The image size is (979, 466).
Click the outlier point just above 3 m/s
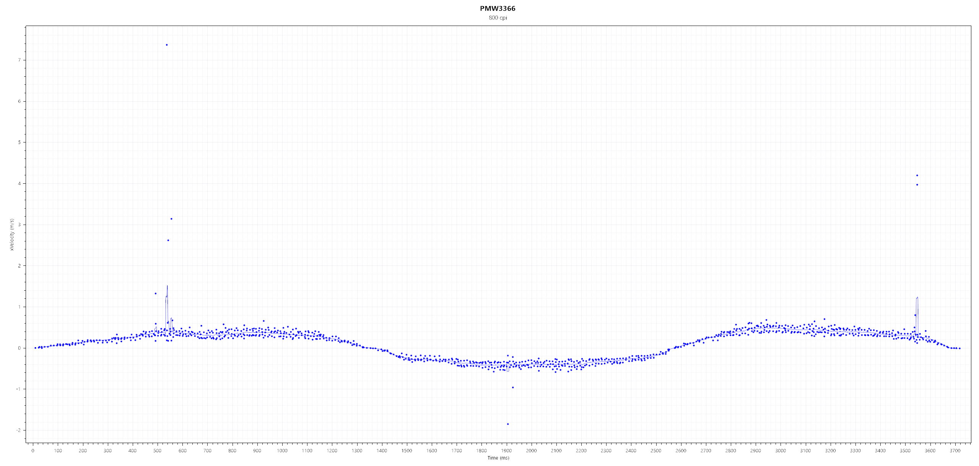pyautogui.click(x=171, y=219)
